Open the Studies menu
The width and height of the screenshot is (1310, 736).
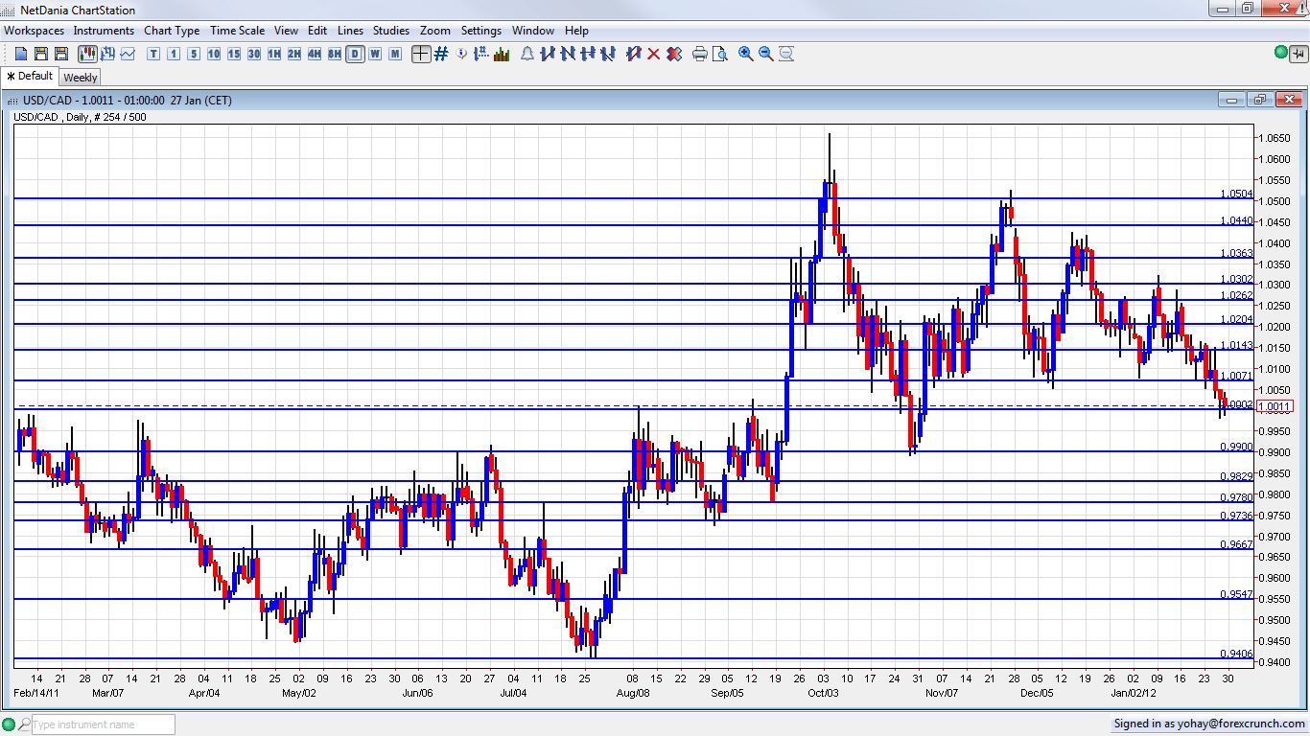tap(390, 31)
